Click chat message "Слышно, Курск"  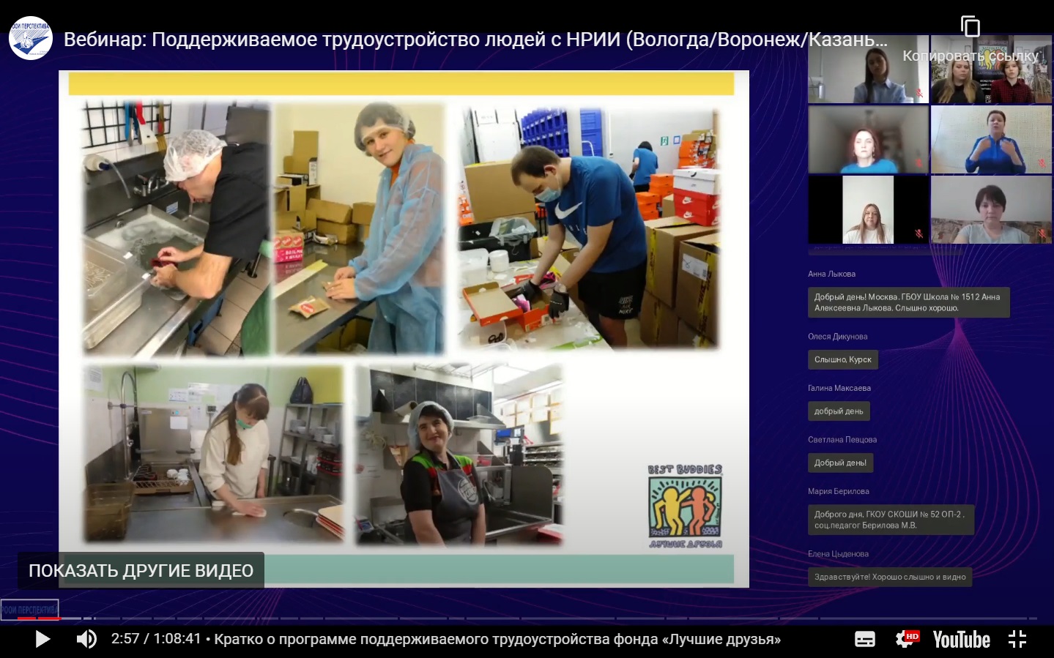tap(842, 359)
